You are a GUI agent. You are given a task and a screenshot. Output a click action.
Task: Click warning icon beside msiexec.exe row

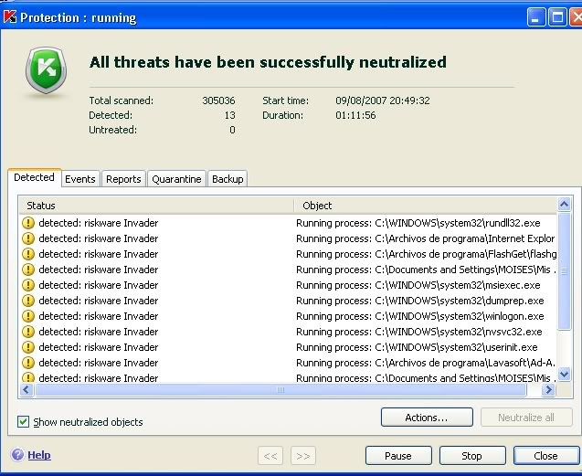[x=27, y=285]
